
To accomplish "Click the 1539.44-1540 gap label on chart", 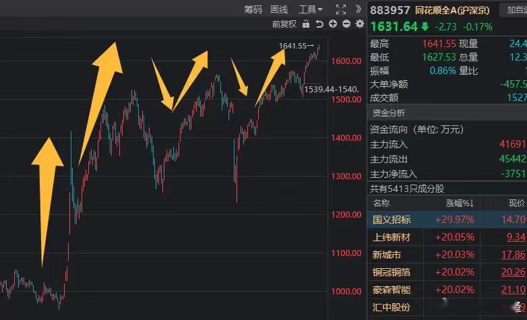I will point(332,90).
